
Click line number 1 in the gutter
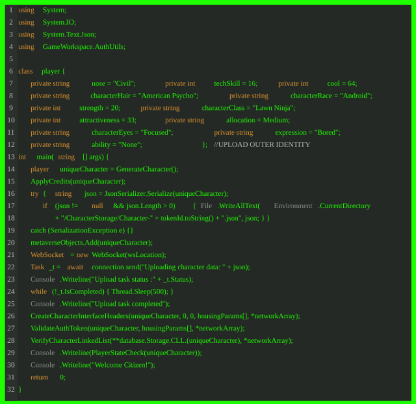[x=11, y=10]
